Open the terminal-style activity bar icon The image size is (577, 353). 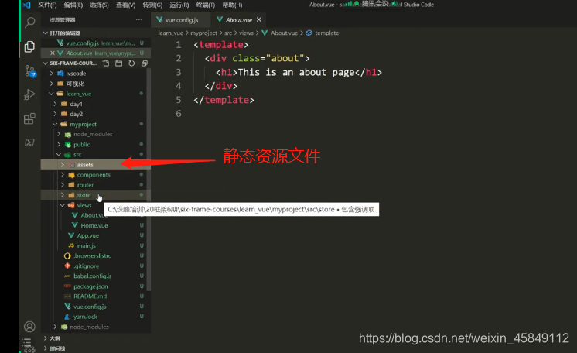coord(29,142)
